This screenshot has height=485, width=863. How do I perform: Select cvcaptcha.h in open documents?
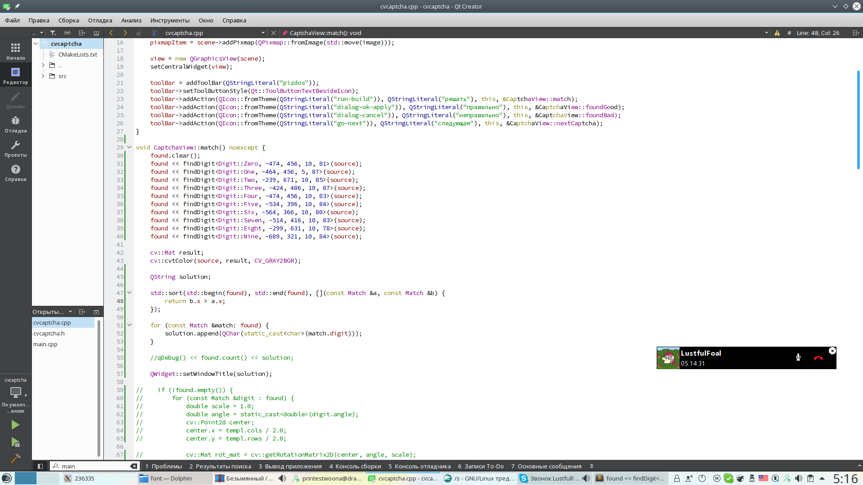point(63,333)
